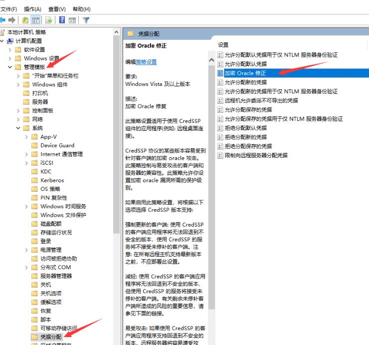Click the policy icon beside 拒绝分配保存的凭据

click(220, 146)
